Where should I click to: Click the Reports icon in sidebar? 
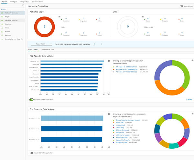coord(2,35)
